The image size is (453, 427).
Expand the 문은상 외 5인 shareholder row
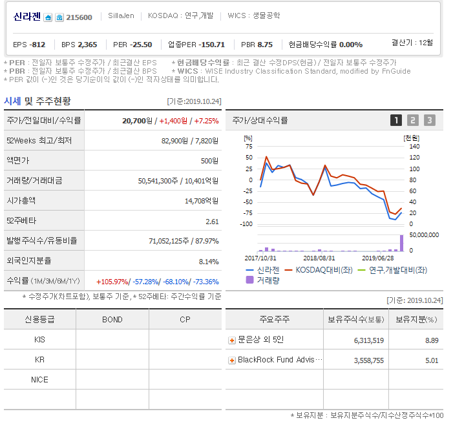click(x=232, y=340)
